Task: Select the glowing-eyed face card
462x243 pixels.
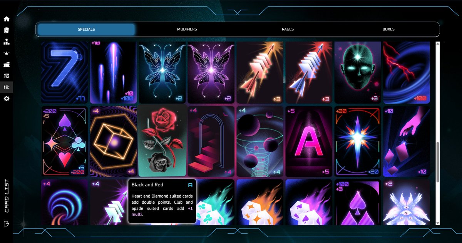Action: click(x=358, y=72)
